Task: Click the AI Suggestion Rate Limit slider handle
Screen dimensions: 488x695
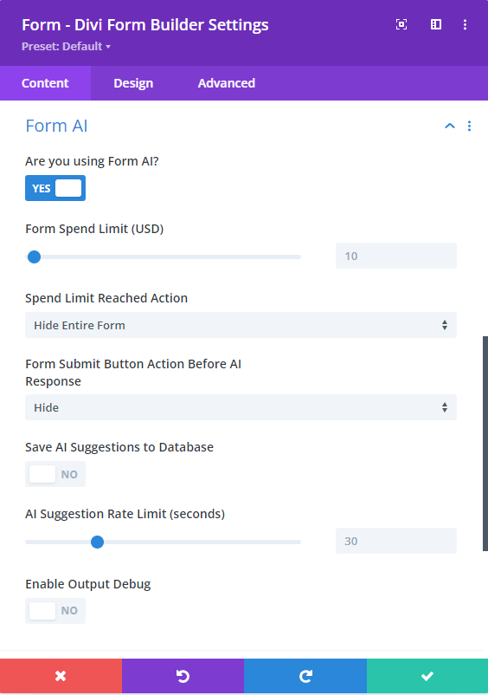Action: point(97,542)
